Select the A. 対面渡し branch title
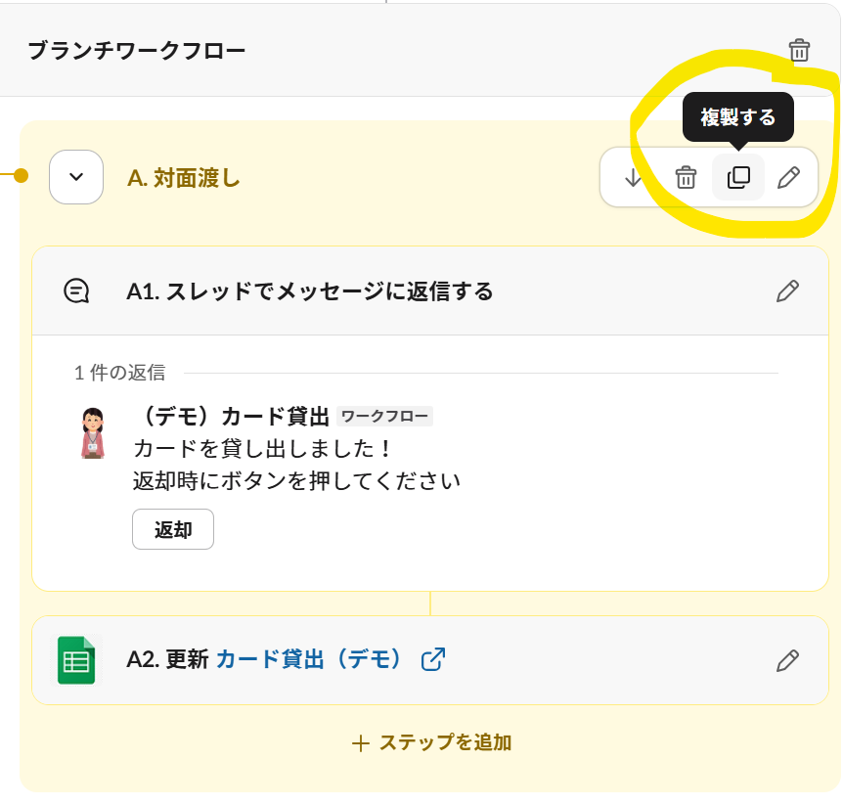The width and height of the screenshot is (843, 805). 183,178
